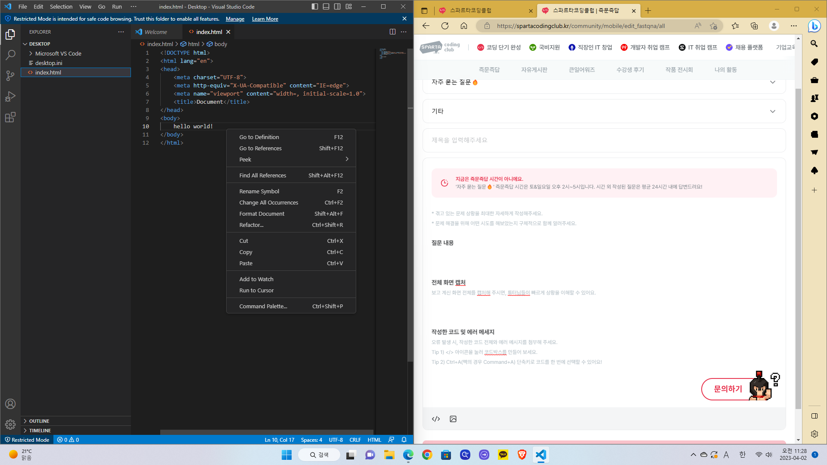The height and width of the screenshot is (465, 827).
Task: Open Edge sidebar search
Action: 814,43
